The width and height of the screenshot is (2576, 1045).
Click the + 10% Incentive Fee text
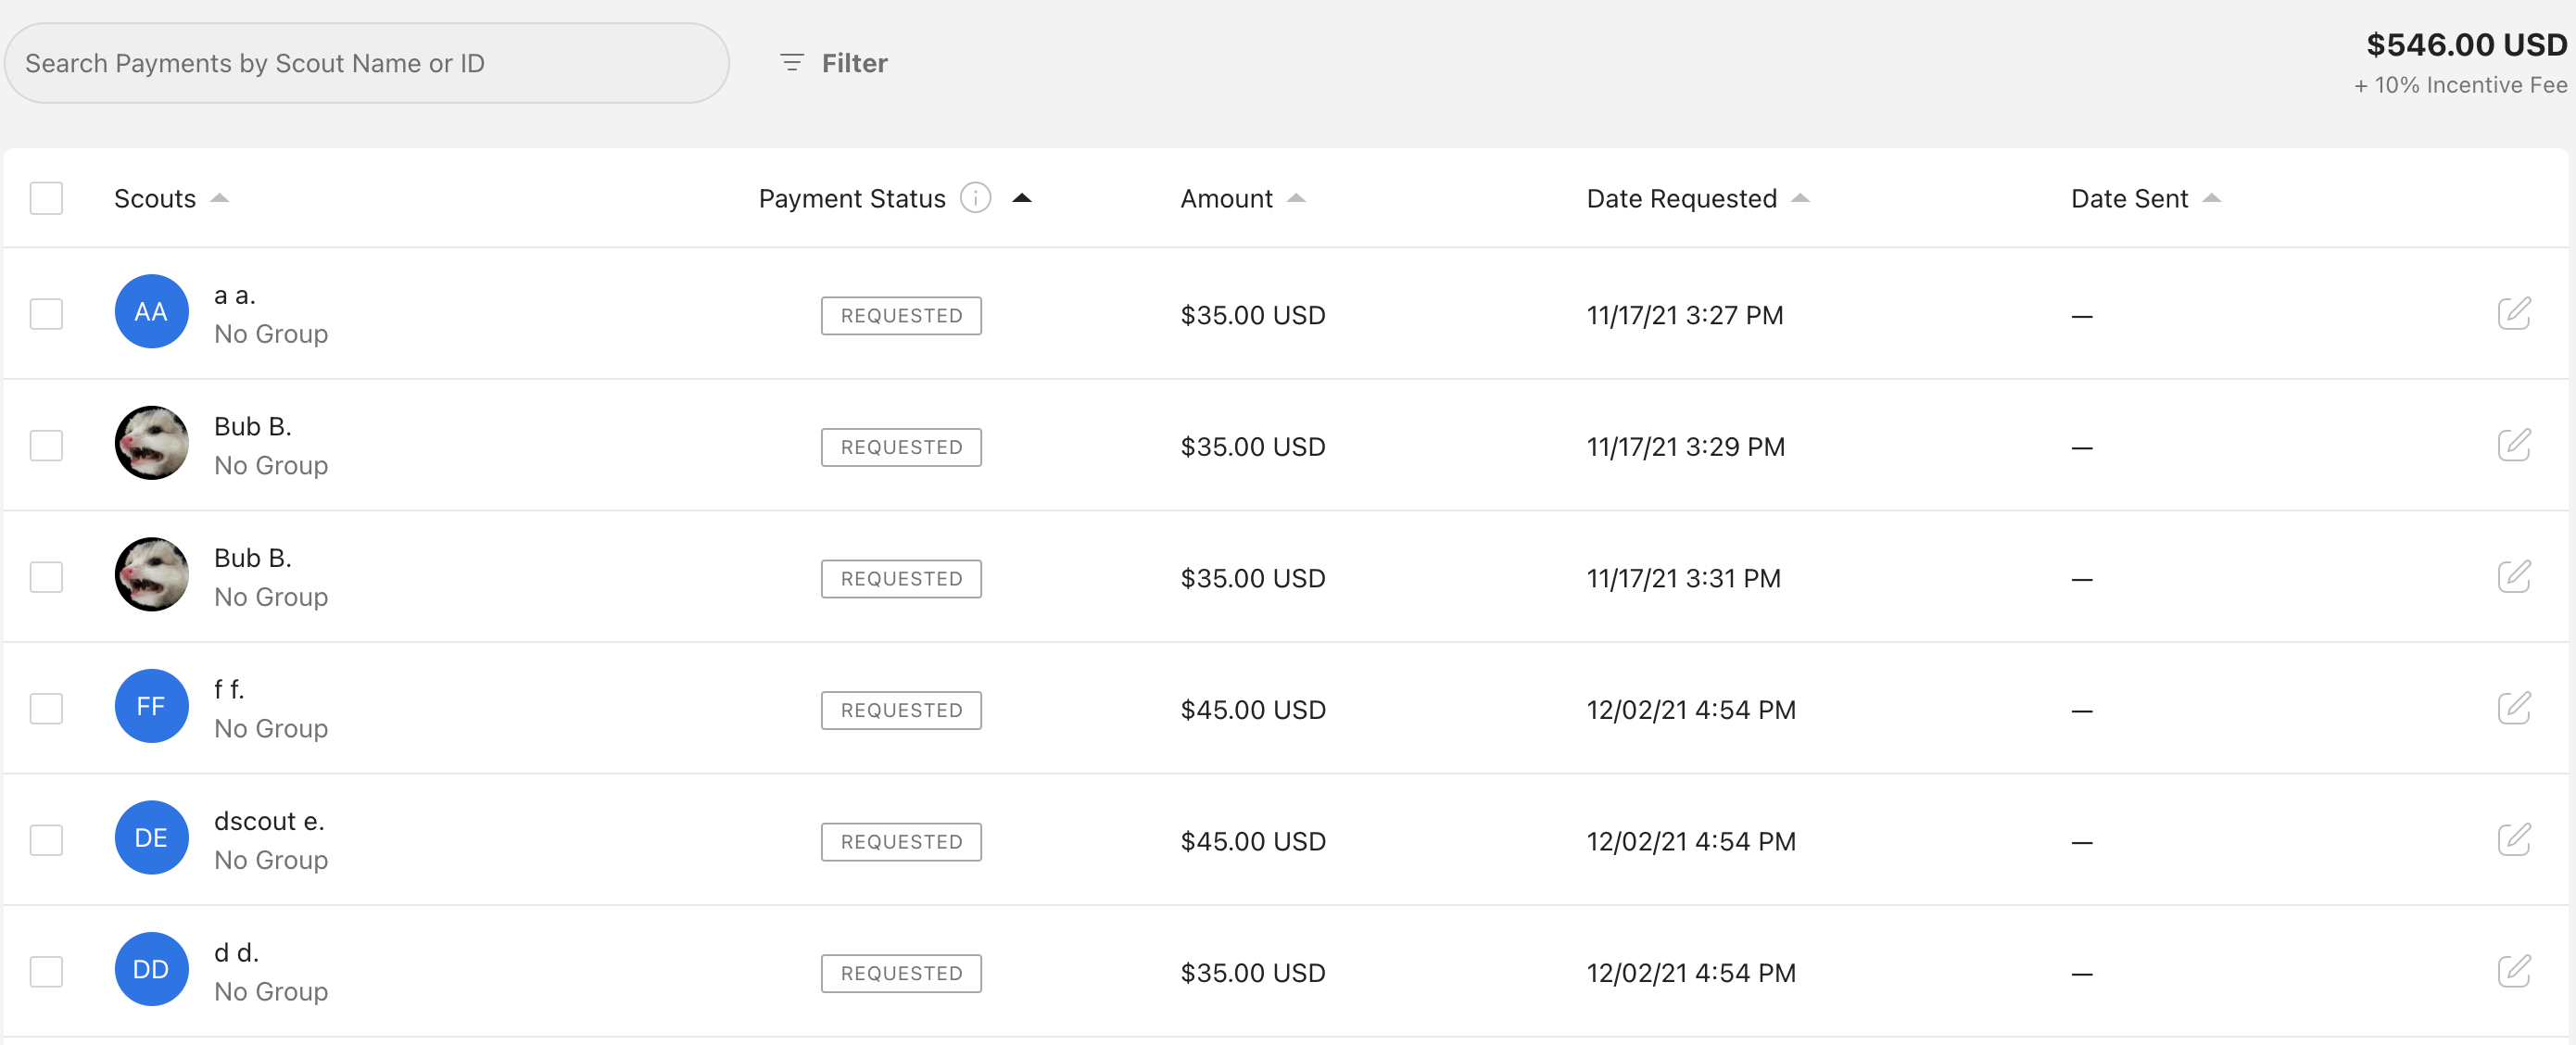pos(2460,85)
